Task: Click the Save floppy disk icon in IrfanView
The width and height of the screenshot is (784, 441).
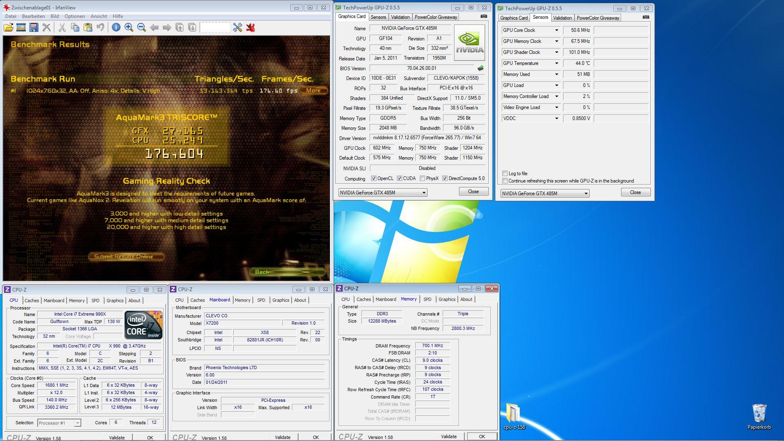Action: 34,27
